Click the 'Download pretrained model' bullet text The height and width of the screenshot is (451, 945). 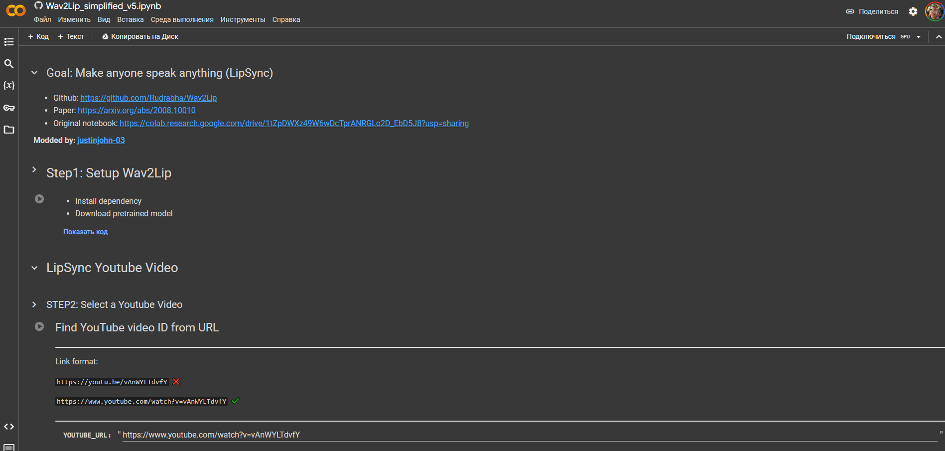124,213
